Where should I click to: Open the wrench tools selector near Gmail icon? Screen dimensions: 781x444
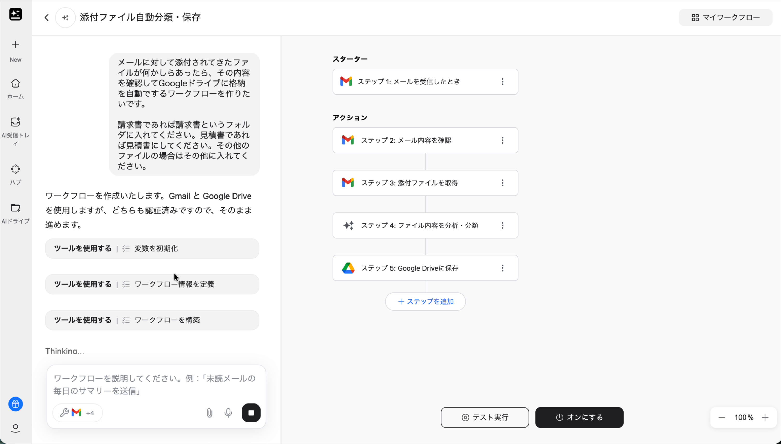click(x=64, y=413)
